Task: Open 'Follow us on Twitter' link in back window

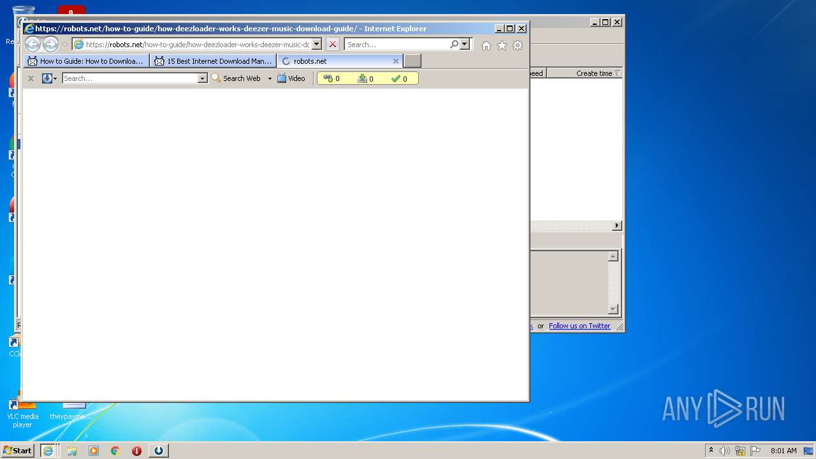Action: click(x=579, y=326)
